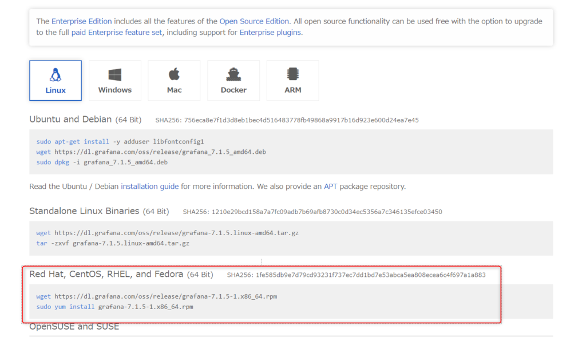Click the sudo yum install command
This screenshot has width=586, height=337.
[114, 307]
